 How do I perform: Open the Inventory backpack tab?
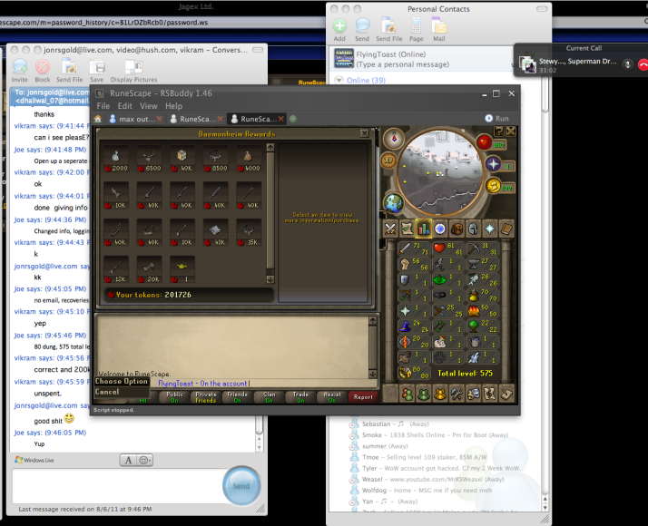pos(457,229)
